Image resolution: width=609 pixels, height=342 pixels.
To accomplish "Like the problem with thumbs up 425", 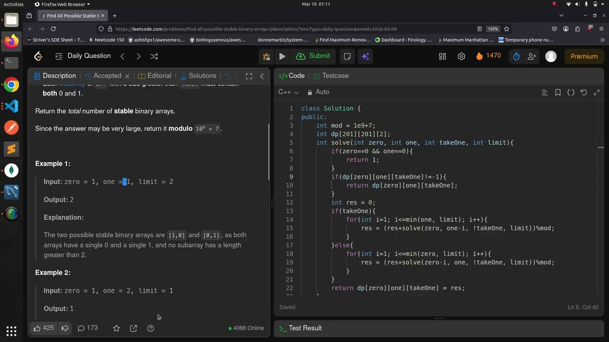I will [43, 328].
